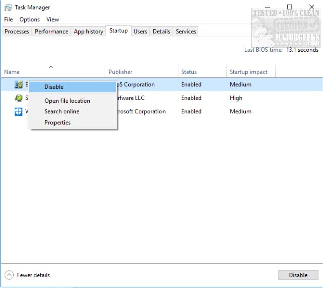323x288 pixels.
Task: Click Medium impact in Microsoft Corporation row
Action: point(241,111)
